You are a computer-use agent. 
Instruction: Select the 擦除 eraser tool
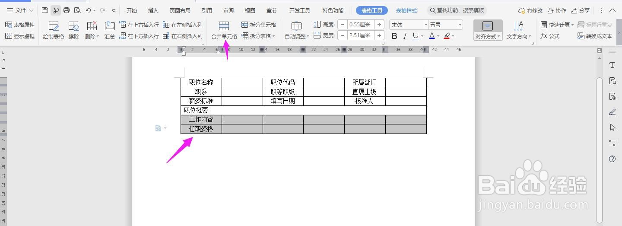coord(74,30)
